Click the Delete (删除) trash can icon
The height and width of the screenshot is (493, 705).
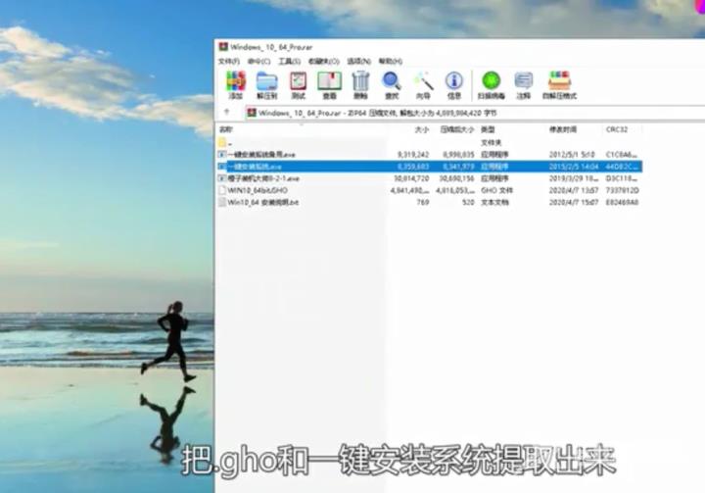point(360,84)
